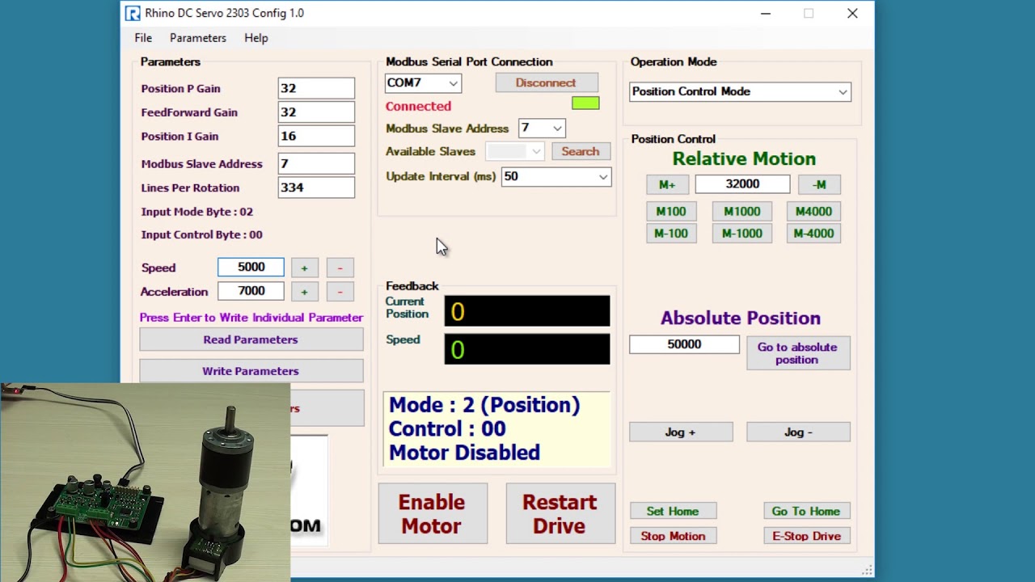
Task: Open the Available Slaves dropdown
Action: click(x=515, y=151)
